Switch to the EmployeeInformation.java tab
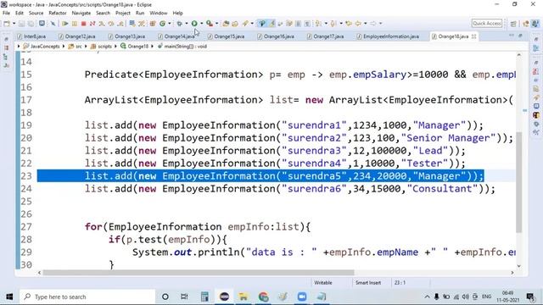 (388, 36)
